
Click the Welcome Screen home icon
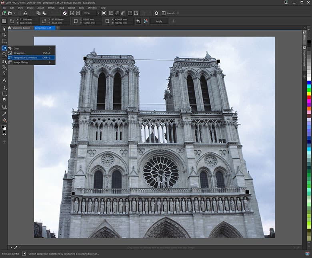click(x=10, y=28)
